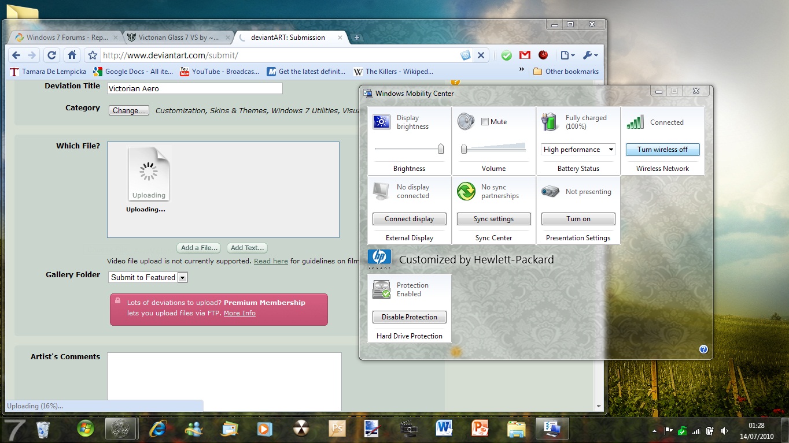Open the Gmail extension icon

click(x=525, y=55)
